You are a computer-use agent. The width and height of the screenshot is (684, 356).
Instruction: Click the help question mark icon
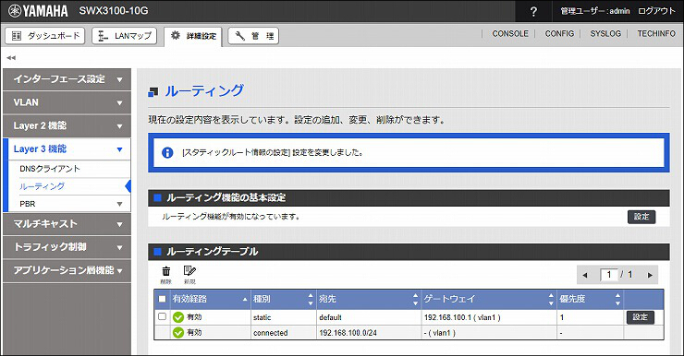click(x=533, y=11)
